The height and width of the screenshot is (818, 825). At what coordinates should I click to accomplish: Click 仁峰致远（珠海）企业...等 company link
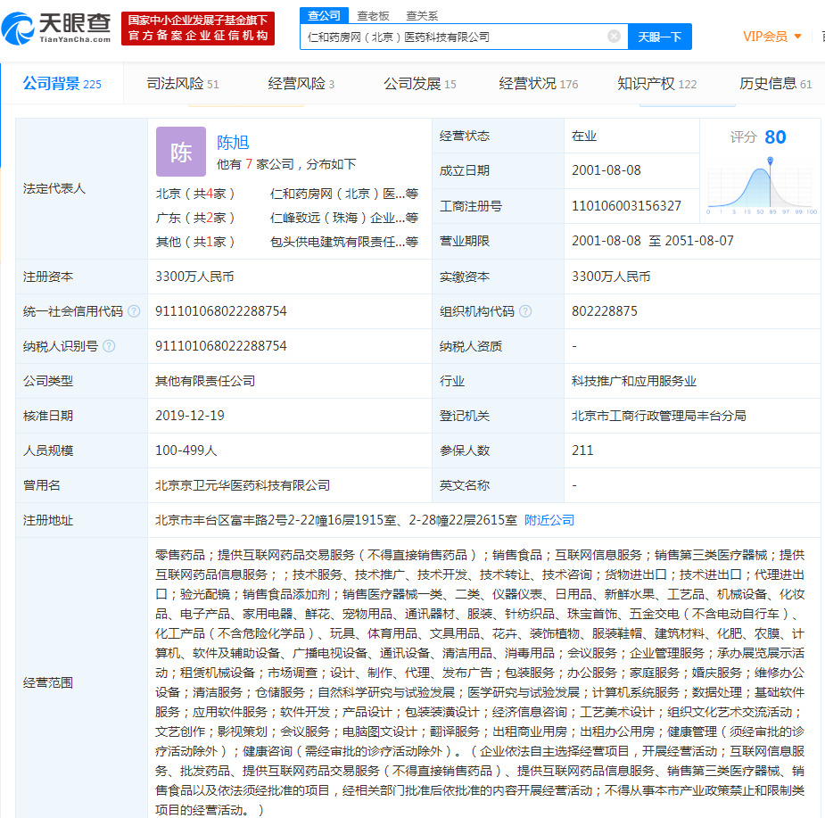344,218
